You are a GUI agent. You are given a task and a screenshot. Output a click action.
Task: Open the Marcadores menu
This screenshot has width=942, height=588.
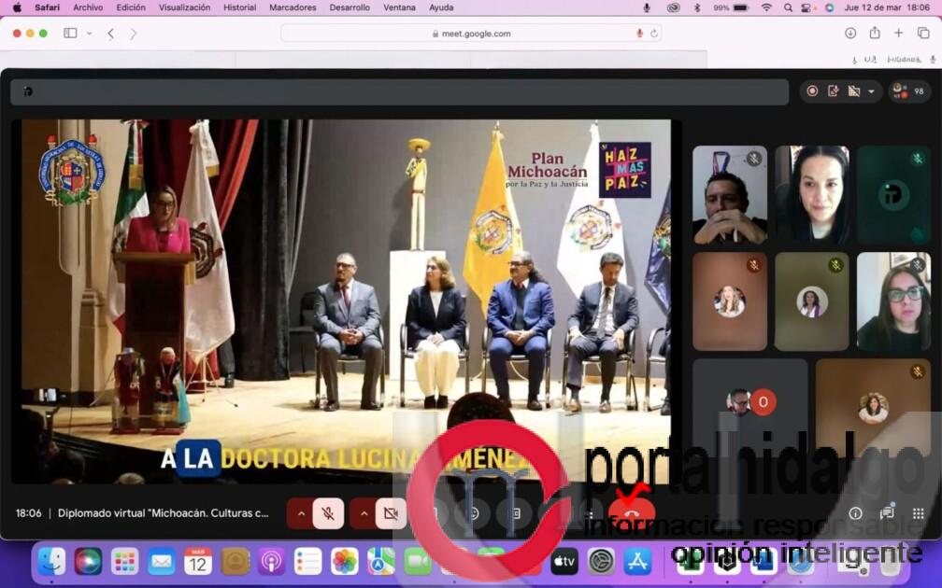[293, 7]
